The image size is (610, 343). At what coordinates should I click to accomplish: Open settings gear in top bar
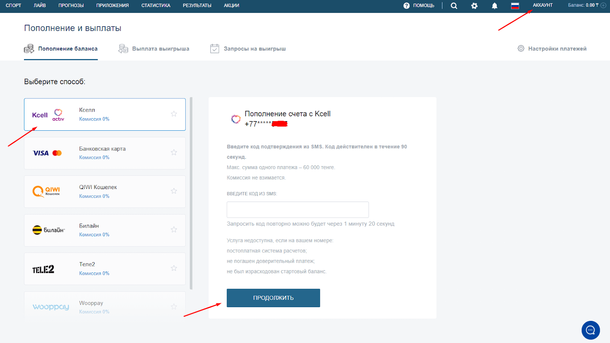point(474,6)
